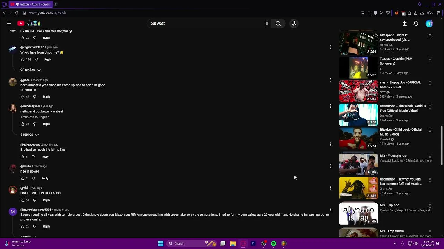The image size is (444, 249).
Task: Open Spotify from the taskbar
Action: (274, 243)
